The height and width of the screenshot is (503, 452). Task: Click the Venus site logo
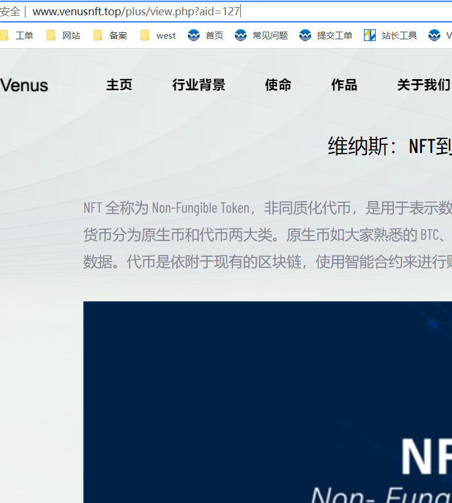click(24, 86)
